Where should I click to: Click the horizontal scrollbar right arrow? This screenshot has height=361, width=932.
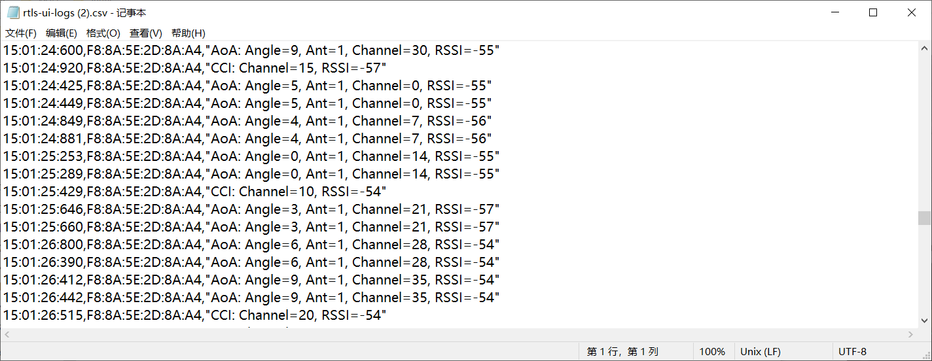click(x=910, y=334)
